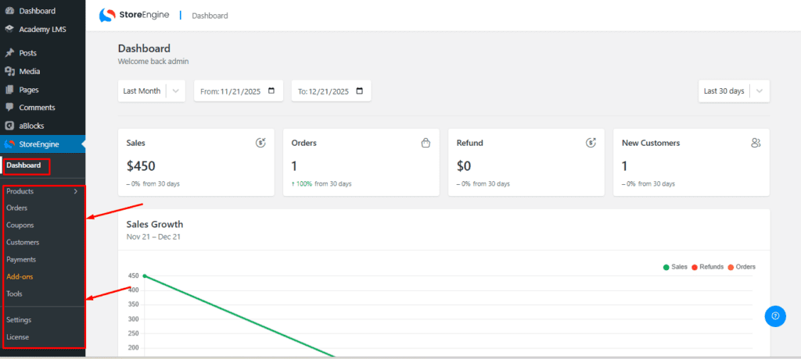The image size is (801, 359).
Task: Click the $0 Refund value
Action: [x=464, y=165]
